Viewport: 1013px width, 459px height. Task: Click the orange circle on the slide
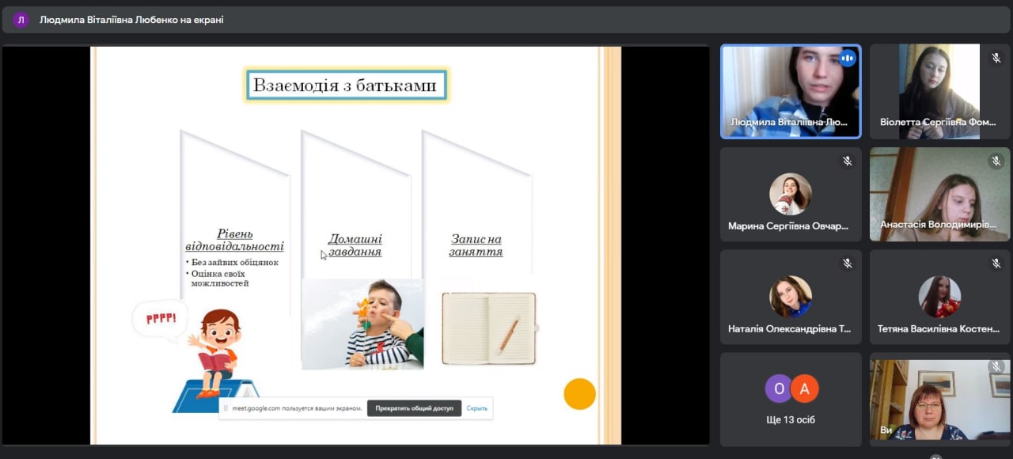point(579,394)
